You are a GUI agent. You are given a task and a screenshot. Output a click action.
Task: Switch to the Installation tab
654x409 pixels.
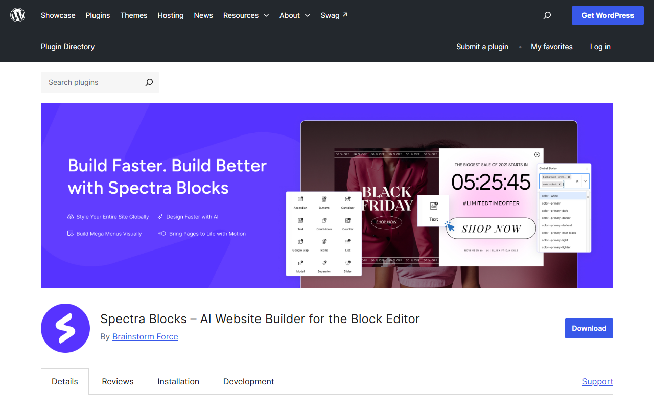178,381
